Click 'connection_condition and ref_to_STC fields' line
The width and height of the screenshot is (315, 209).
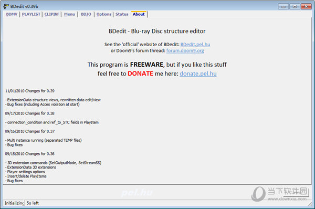(52, 122)
